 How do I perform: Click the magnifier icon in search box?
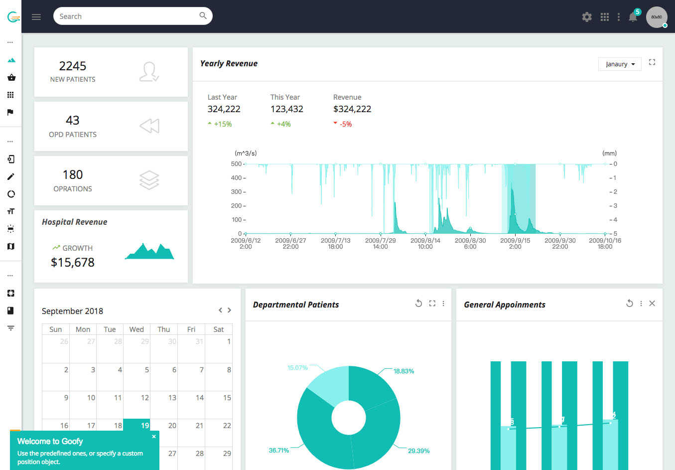click(203, 16)
